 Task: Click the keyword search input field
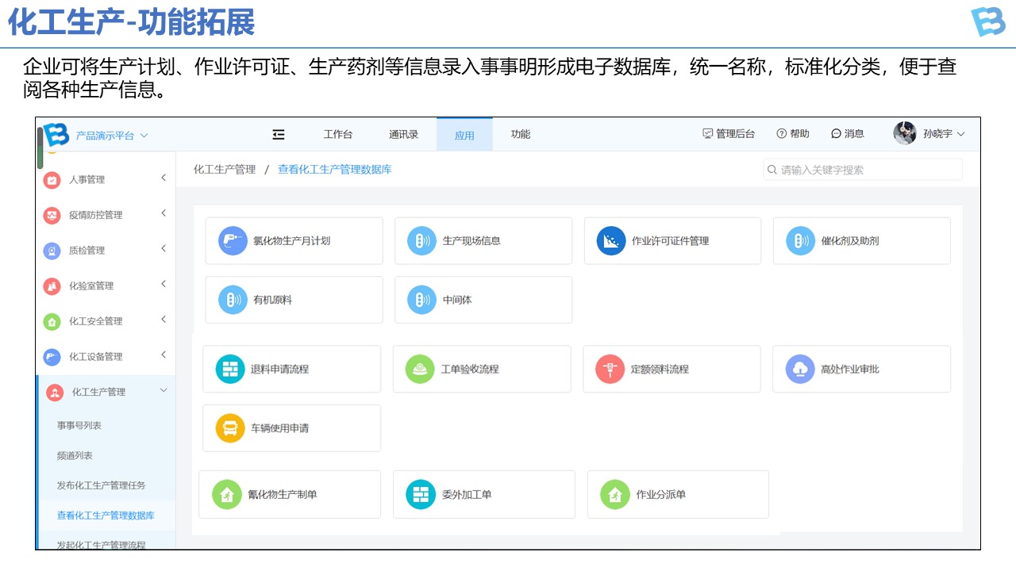click(865, 170)
